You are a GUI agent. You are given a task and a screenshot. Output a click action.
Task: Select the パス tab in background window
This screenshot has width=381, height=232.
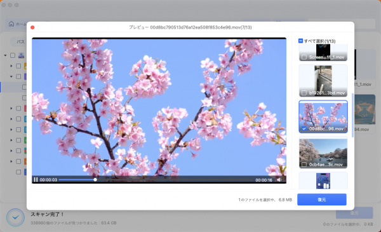tap(20, 42)
